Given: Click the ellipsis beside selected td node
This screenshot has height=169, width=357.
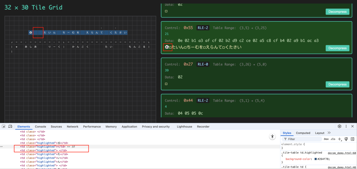Looking at the screenshot, I should pos(1,147).
